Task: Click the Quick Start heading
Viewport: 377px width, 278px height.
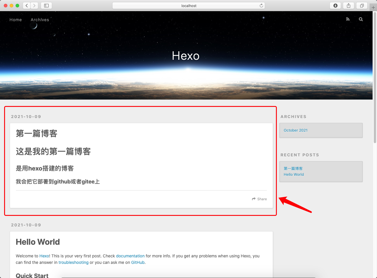Action: (32, 275)
